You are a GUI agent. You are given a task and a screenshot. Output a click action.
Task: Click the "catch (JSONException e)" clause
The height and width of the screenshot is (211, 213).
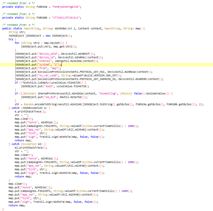coord(29,108)
